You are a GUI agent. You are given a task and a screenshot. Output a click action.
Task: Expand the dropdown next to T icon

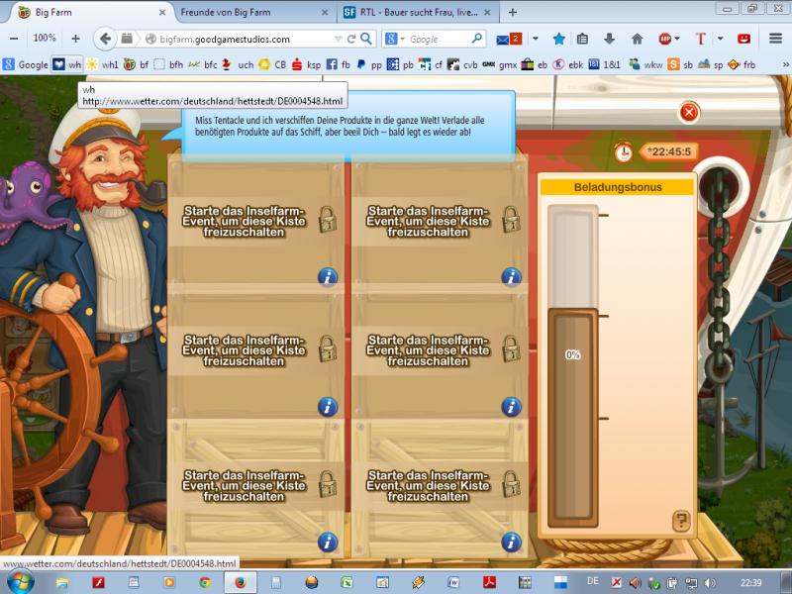pyautogui.click(x=721, y=39)
